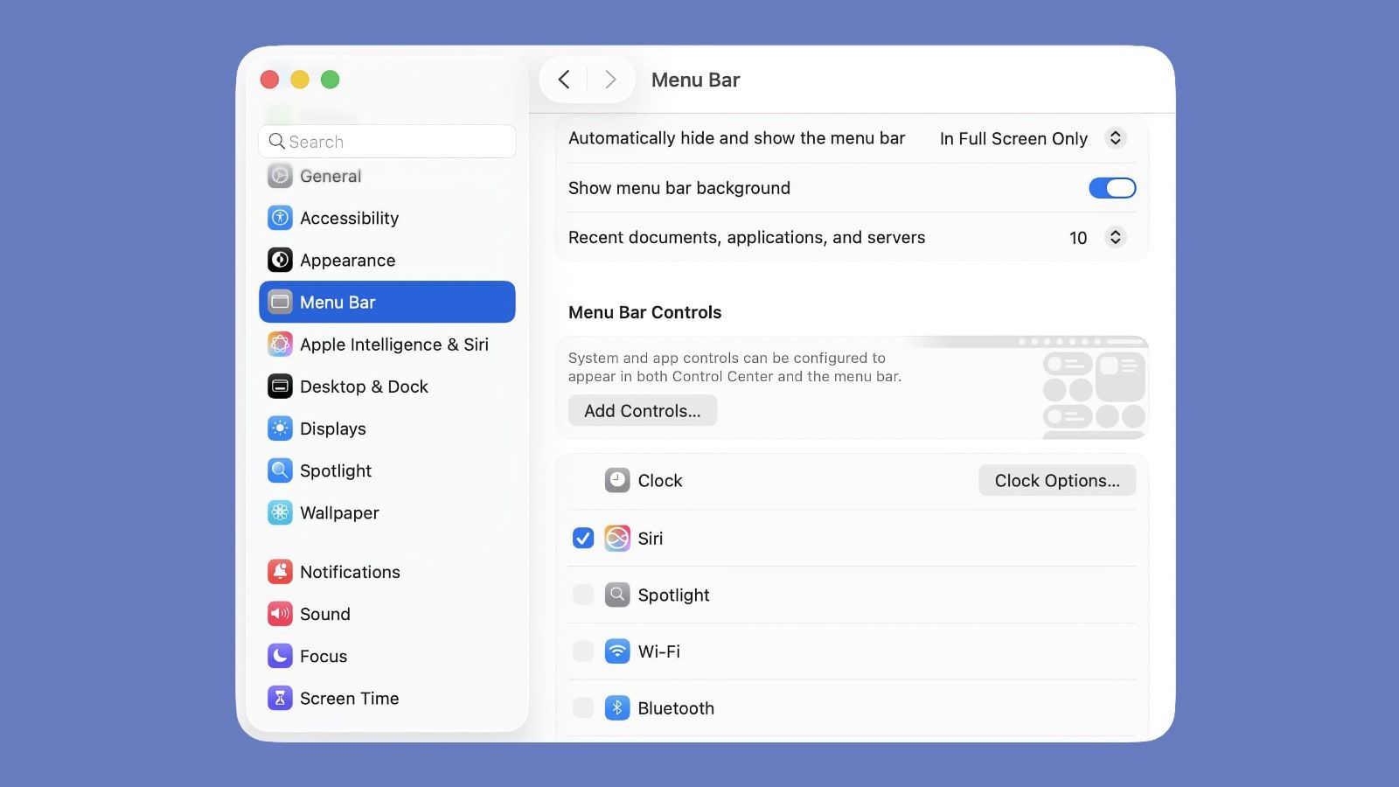
Task: Click the Wi-Fi icon in controls list
Action: (x=617, y=651)
